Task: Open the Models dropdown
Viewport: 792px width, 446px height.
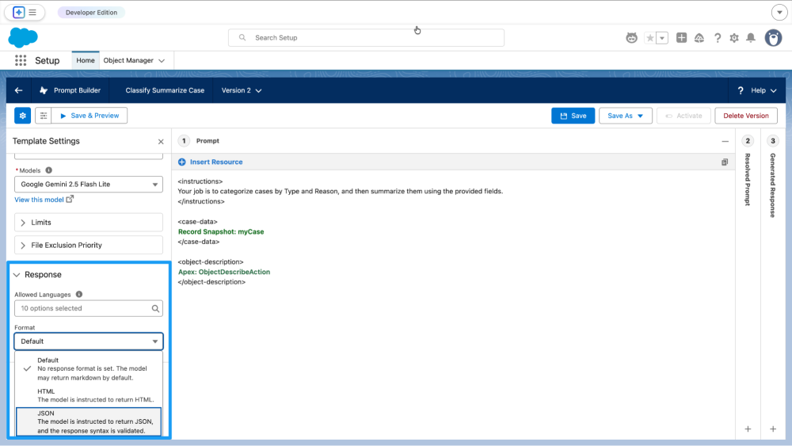Action: 89,185
